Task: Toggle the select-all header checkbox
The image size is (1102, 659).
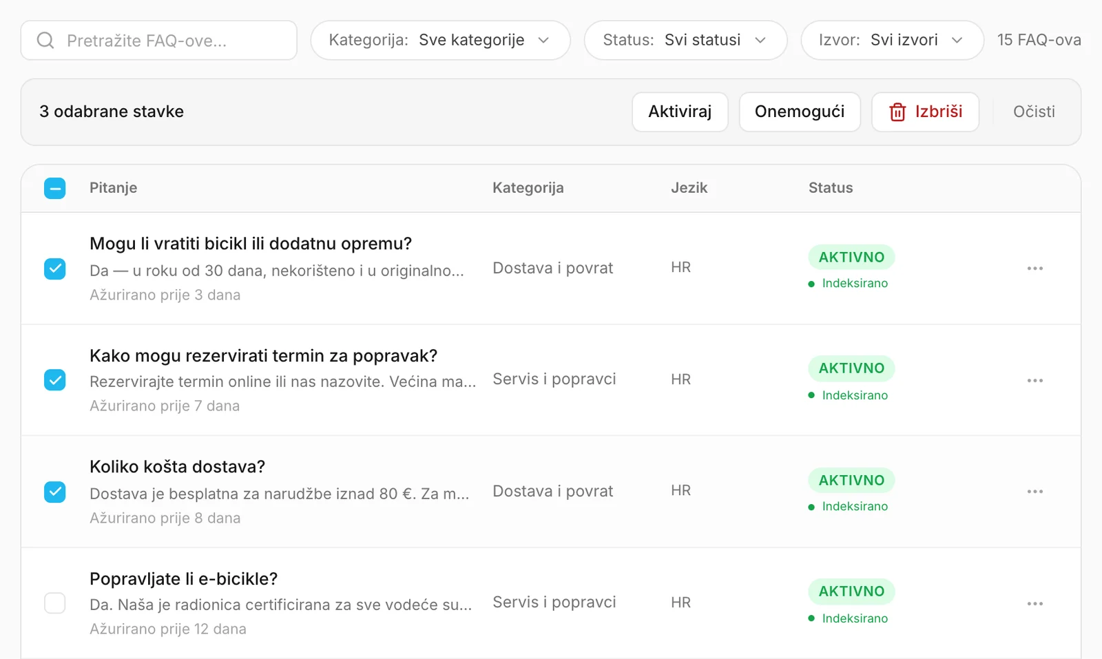Action: (x=55, y=188)
